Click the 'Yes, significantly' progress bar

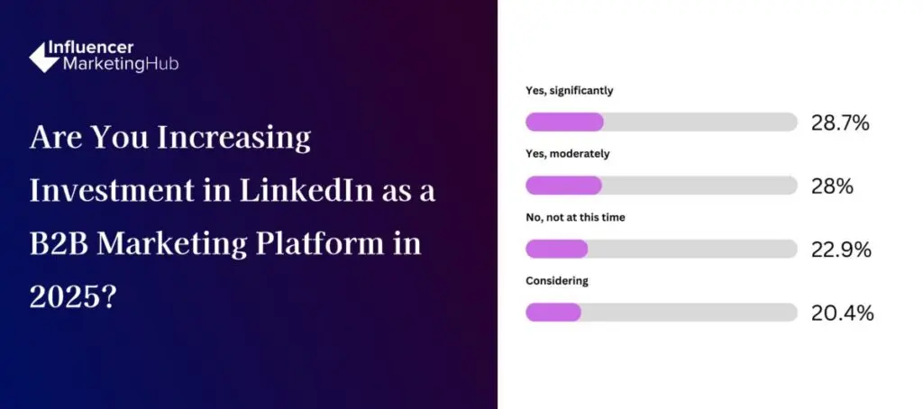[x=661, y=123]
